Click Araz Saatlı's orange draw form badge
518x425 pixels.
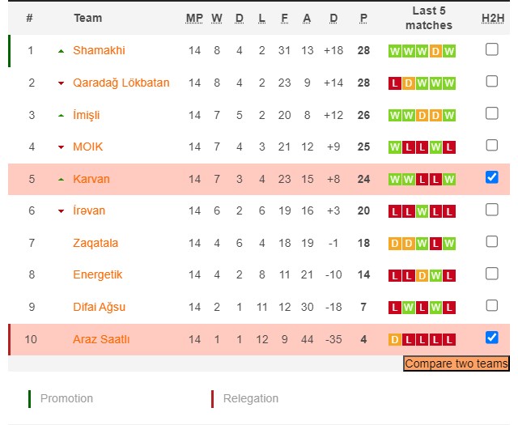tap(395, 339)
